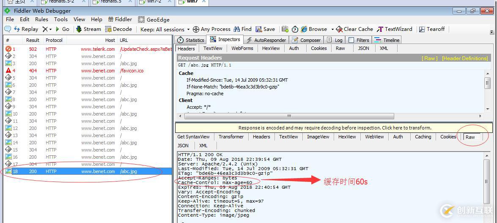Toggle the Decode toolbar button
497x223 pixels.
[x=118, y=29]
